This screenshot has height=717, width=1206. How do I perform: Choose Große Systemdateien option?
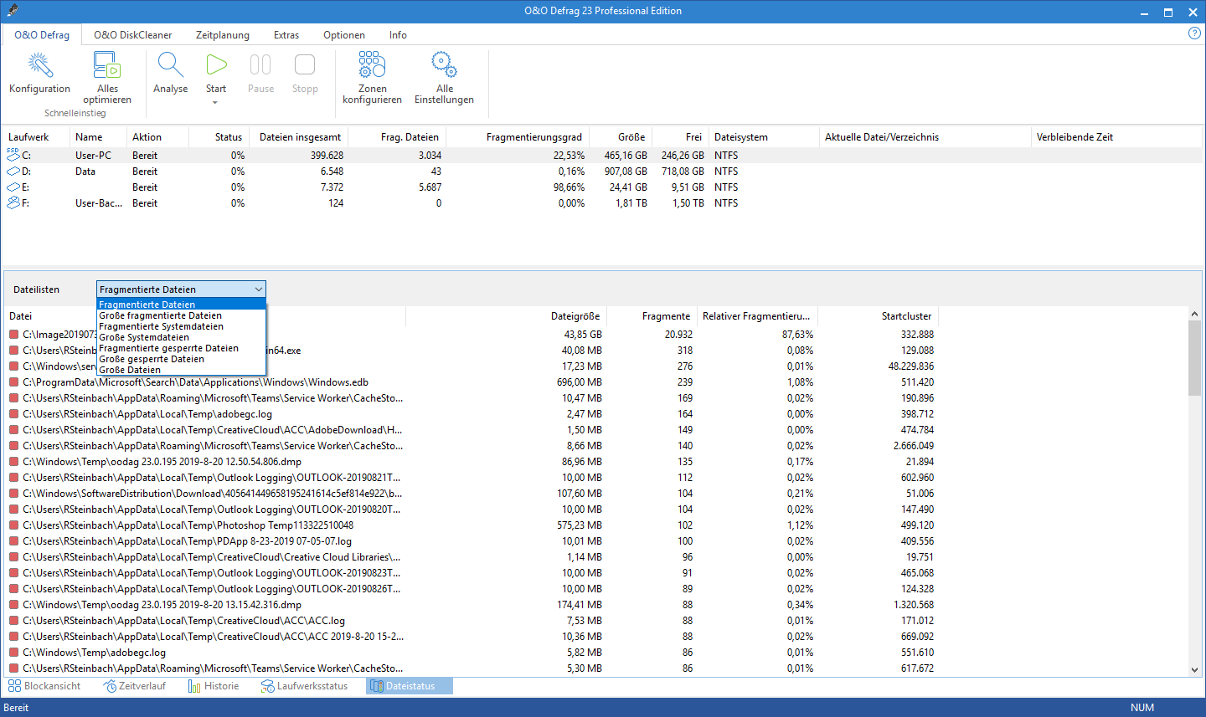click(x=182, y=337)
